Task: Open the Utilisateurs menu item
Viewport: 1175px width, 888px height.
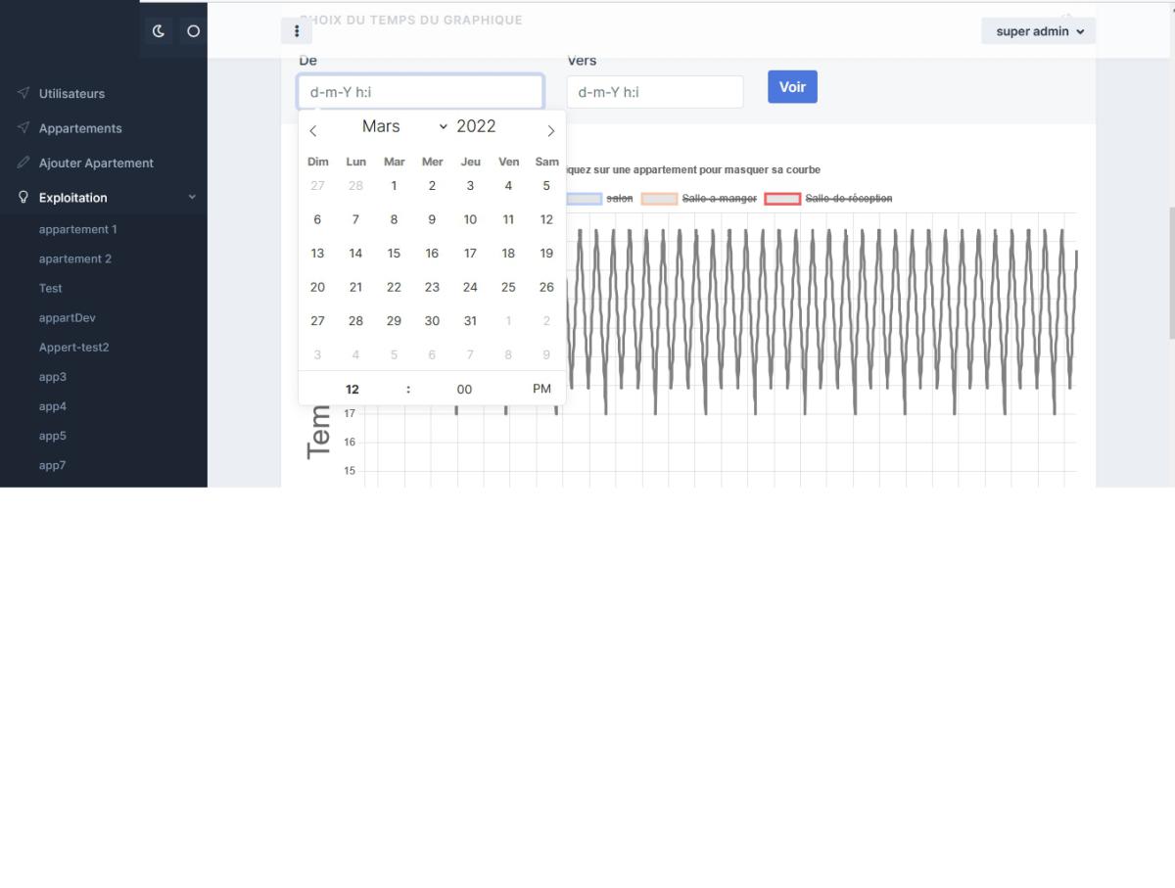Action: pos(71,94)
